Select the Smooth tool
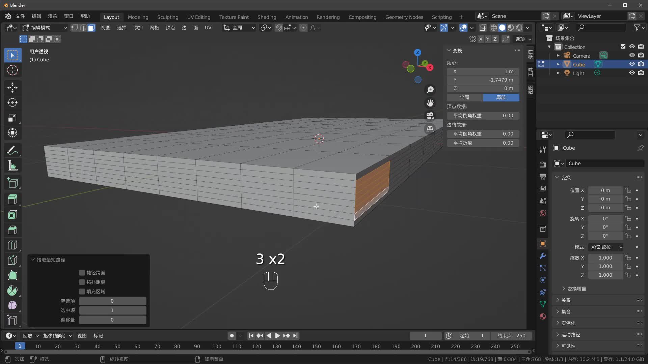 tap(12, 305)
